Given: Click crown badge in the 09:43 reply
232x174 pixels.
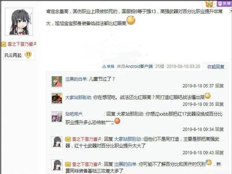Looking at the screenshot, I should pyautogui.click(x=68, y=139).
